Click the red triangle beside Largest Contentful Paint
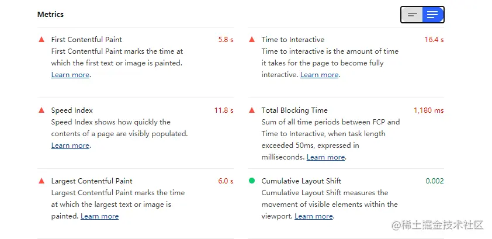 (41, 181)
